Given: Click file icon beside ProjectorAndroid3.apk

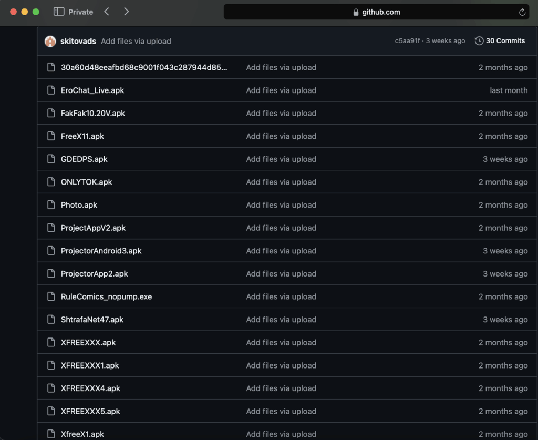Looking at the screenshot, I should (51, 251).
